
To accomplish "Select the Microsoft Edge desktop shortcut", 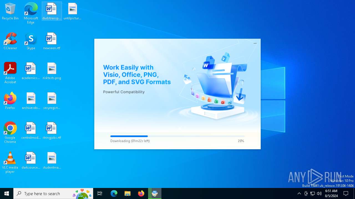I will click(31, 13).
